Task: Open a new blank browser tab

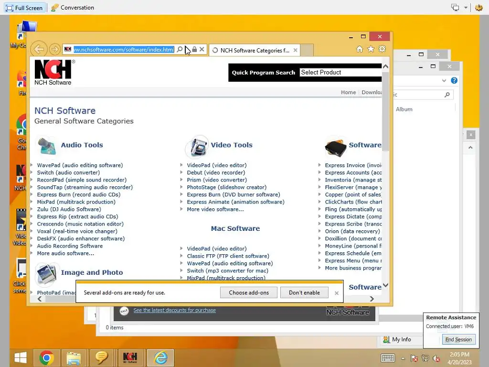Action: pos(307,50)
